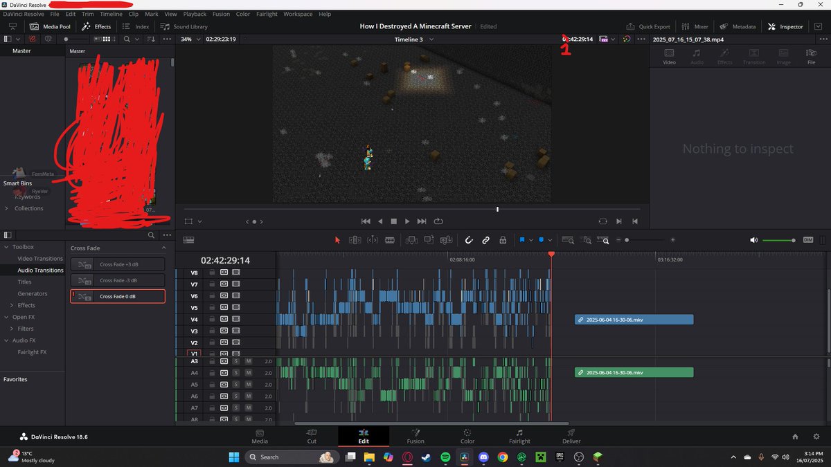Mute track A3 with M button
The height and width of the screenshot is (467, 831).
click(248, 361)
